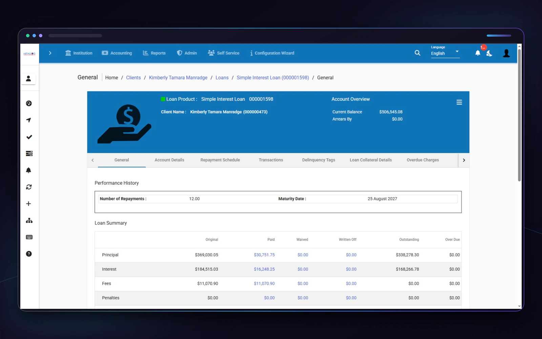Go to Loans breadcrumb link
Image resolution: width=542 pixels, height=339 pixels.
click(222, 78)
